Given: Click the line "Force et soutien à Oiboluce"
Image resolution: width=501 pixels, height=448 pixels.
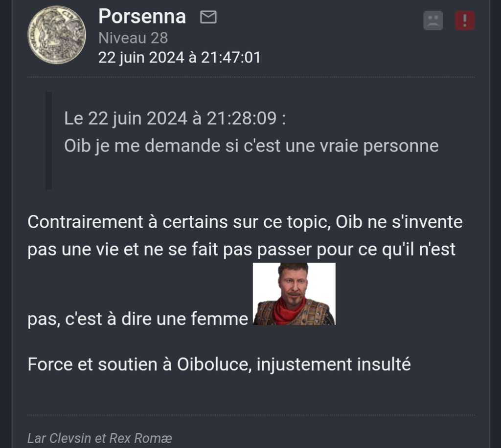Looking at the screenshot, I should point(219,364).
